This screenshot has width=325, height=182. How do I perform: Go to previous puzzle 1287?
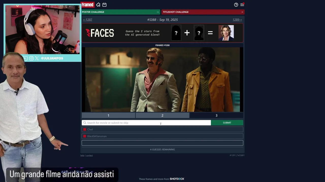88,20
